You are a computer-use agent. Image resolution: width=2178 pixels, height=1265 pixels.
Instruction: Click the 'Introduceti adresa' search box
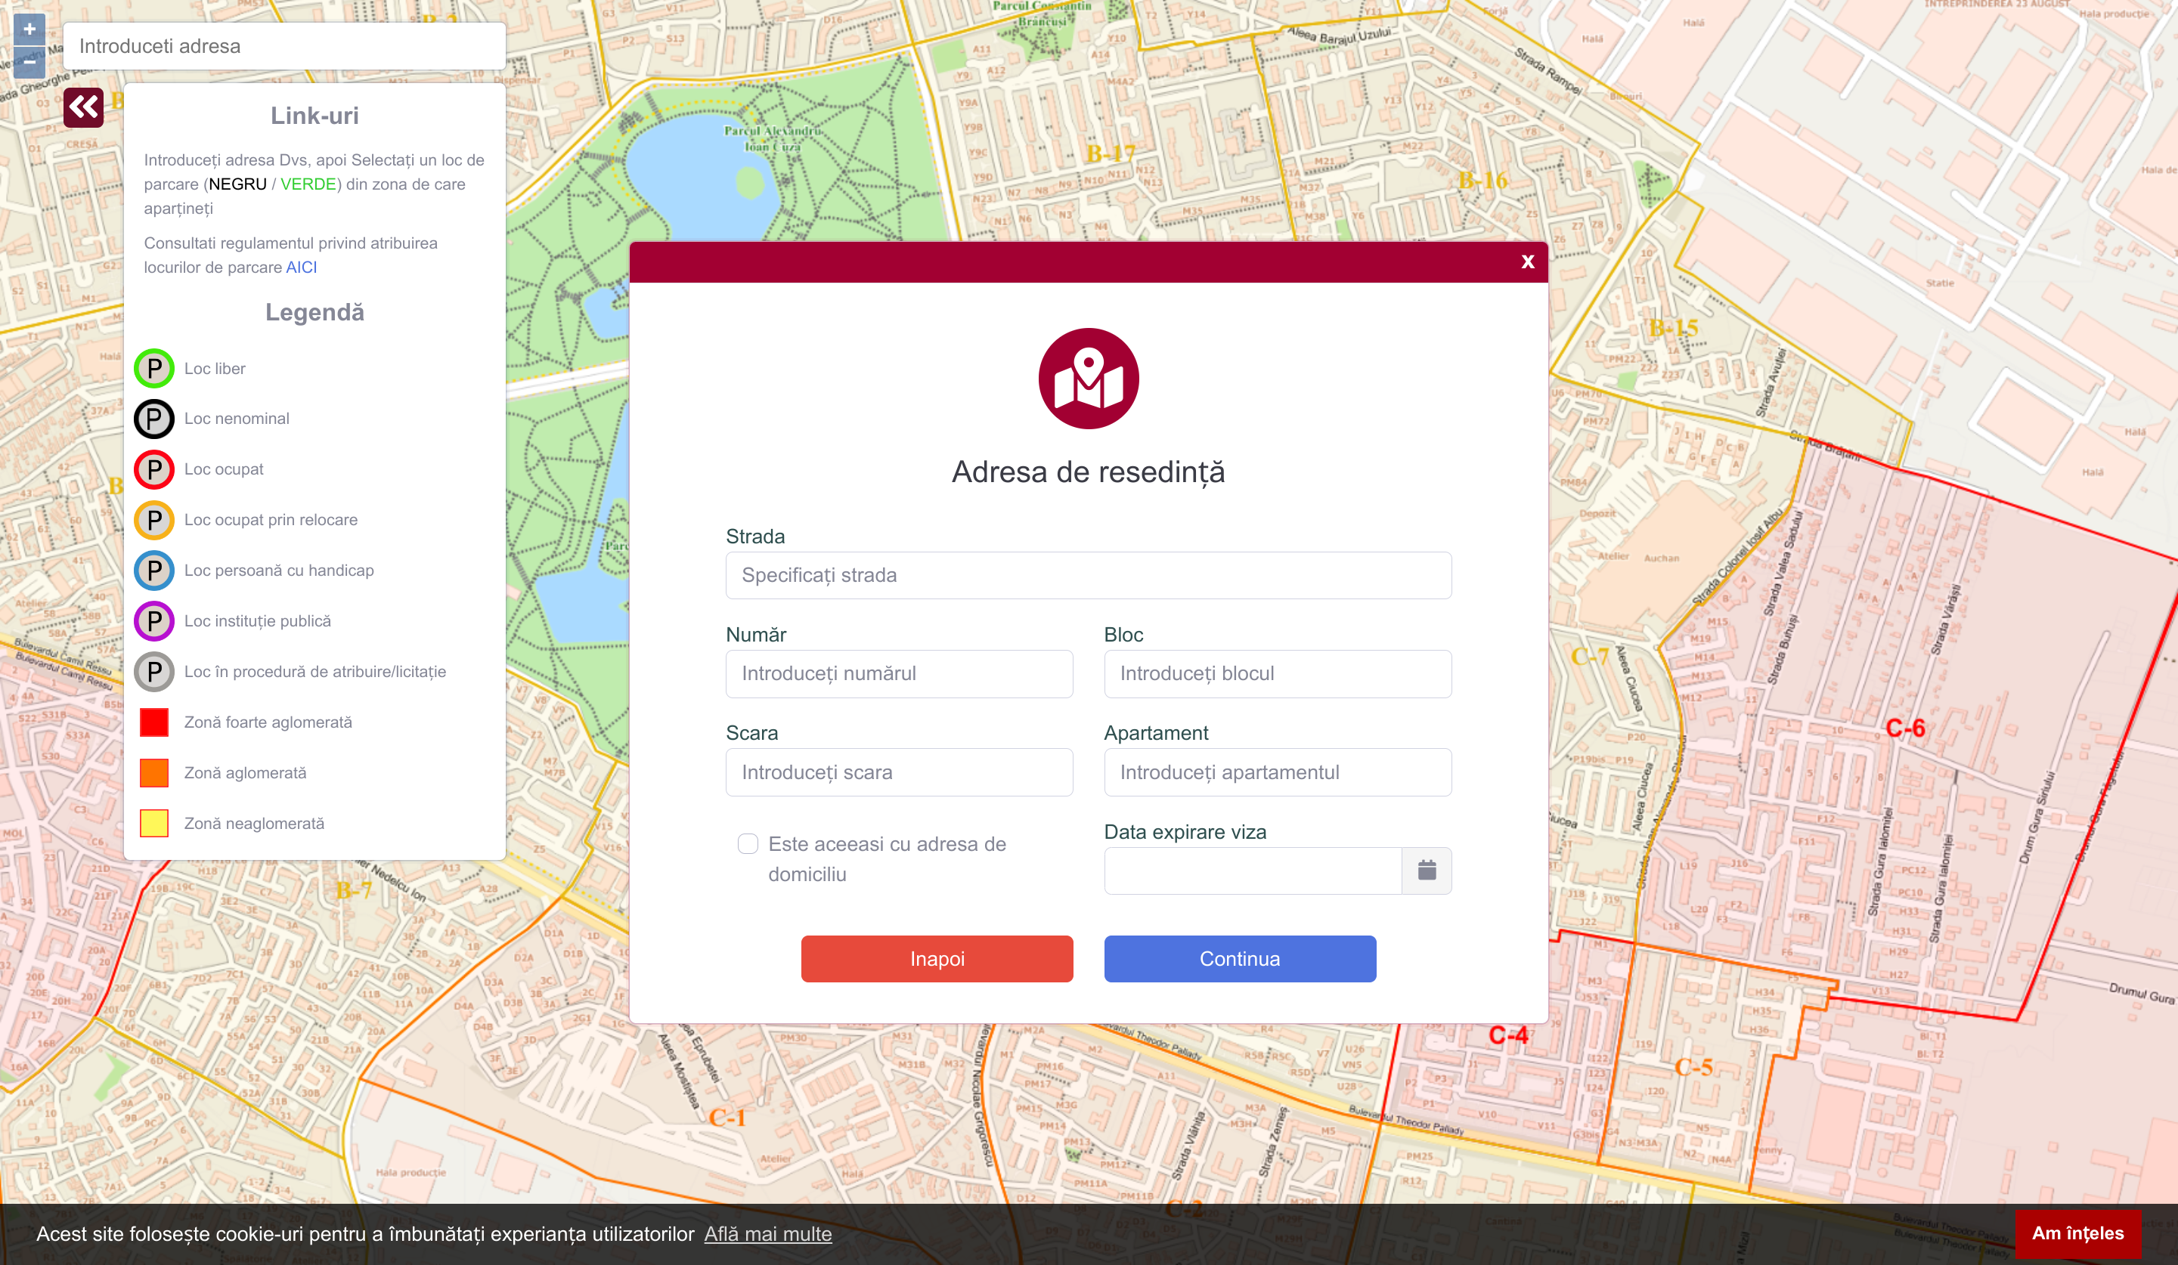coord(284,47)
